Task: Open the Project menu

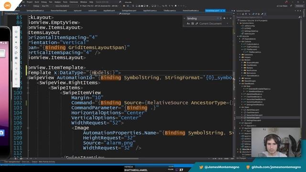Action: tap(30, 2)
